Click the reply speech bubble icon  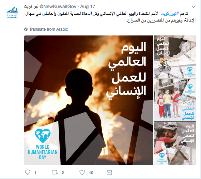pos(28,172)
